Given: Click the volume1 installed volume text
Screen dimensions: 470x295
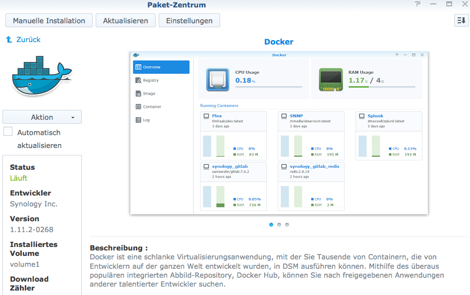Looking at the screenshot, I should click(25, 264).
